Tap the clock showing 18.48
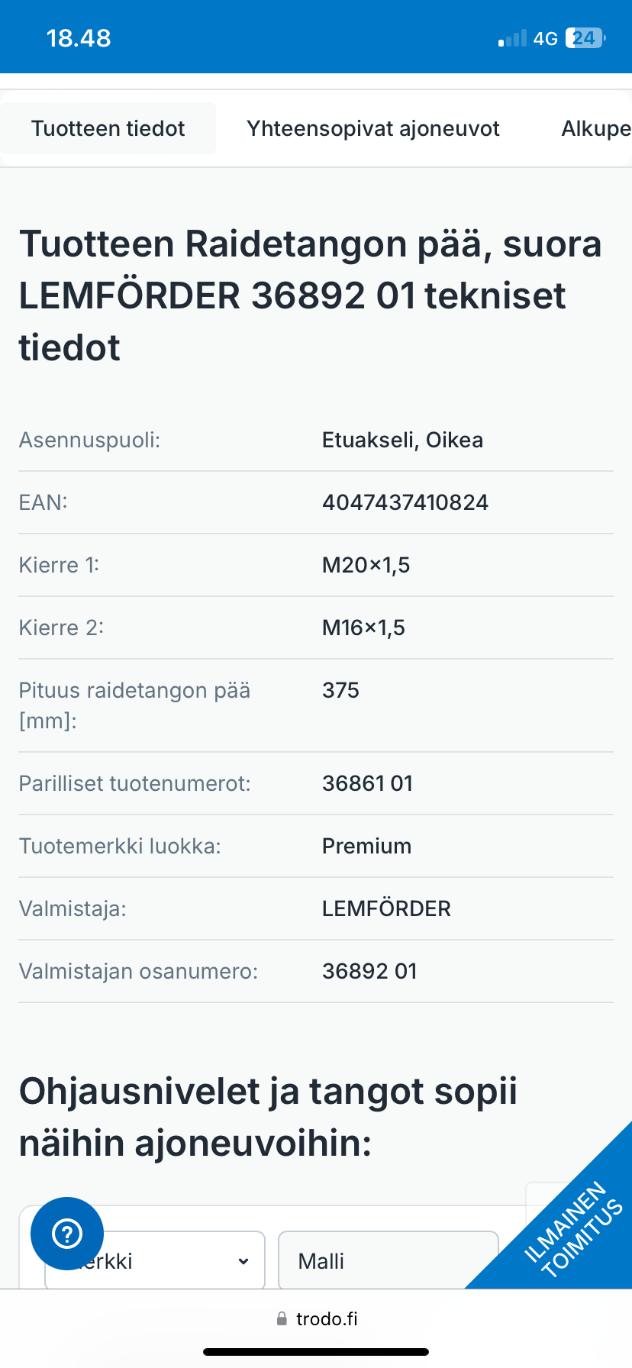 [79, 38]
